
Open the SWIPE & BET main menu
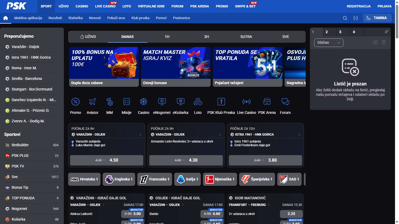point(245,6)
